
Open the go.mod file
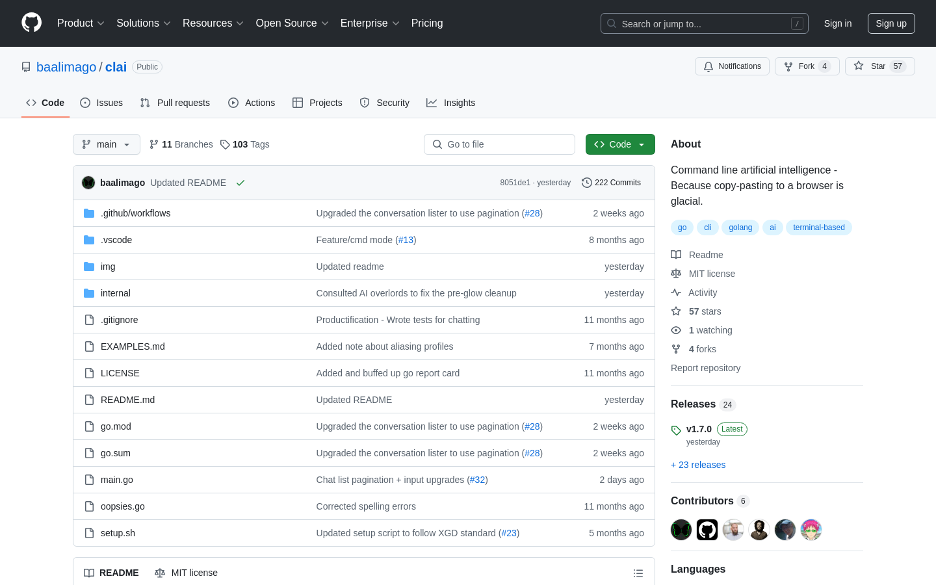(x=116, y=426)
